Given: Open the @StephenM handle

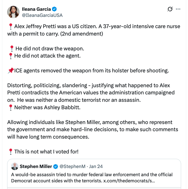Looking at the screenshot, I should click(x=72, y=166).
